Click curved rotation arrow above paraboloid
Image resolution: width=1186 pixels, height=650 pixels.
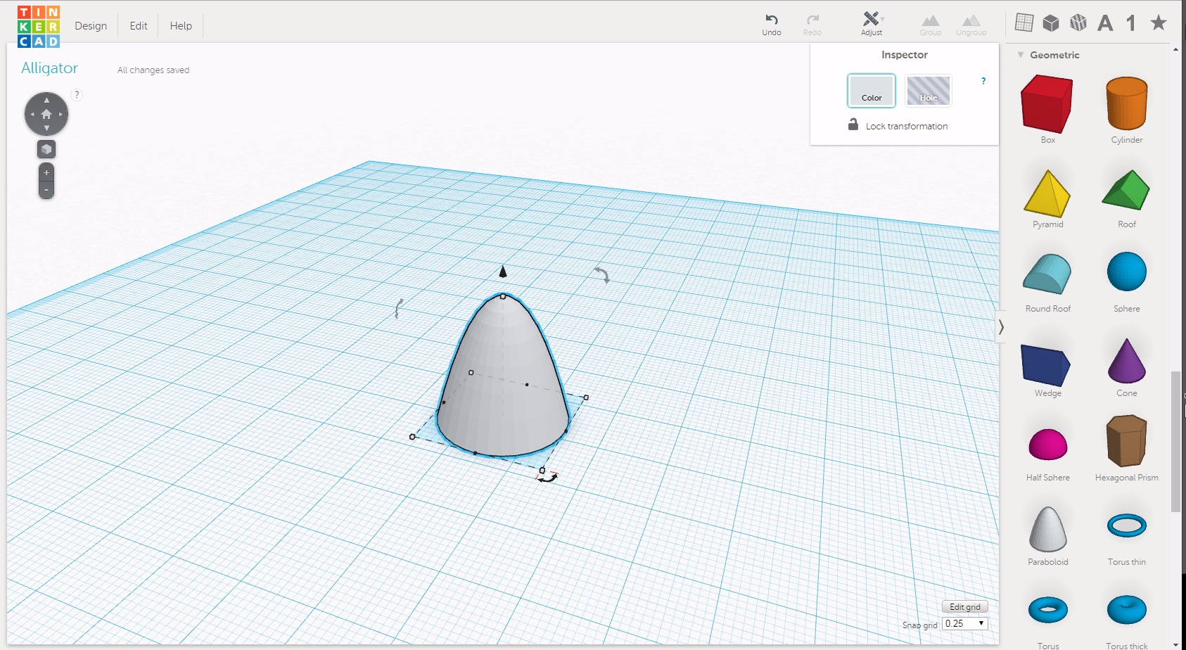tap(603, 274)
